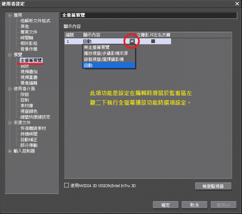This screenshot has height=214, width=242.
Task: Expand the 輸入控制器 tree node
Action: tap(10, 151)
